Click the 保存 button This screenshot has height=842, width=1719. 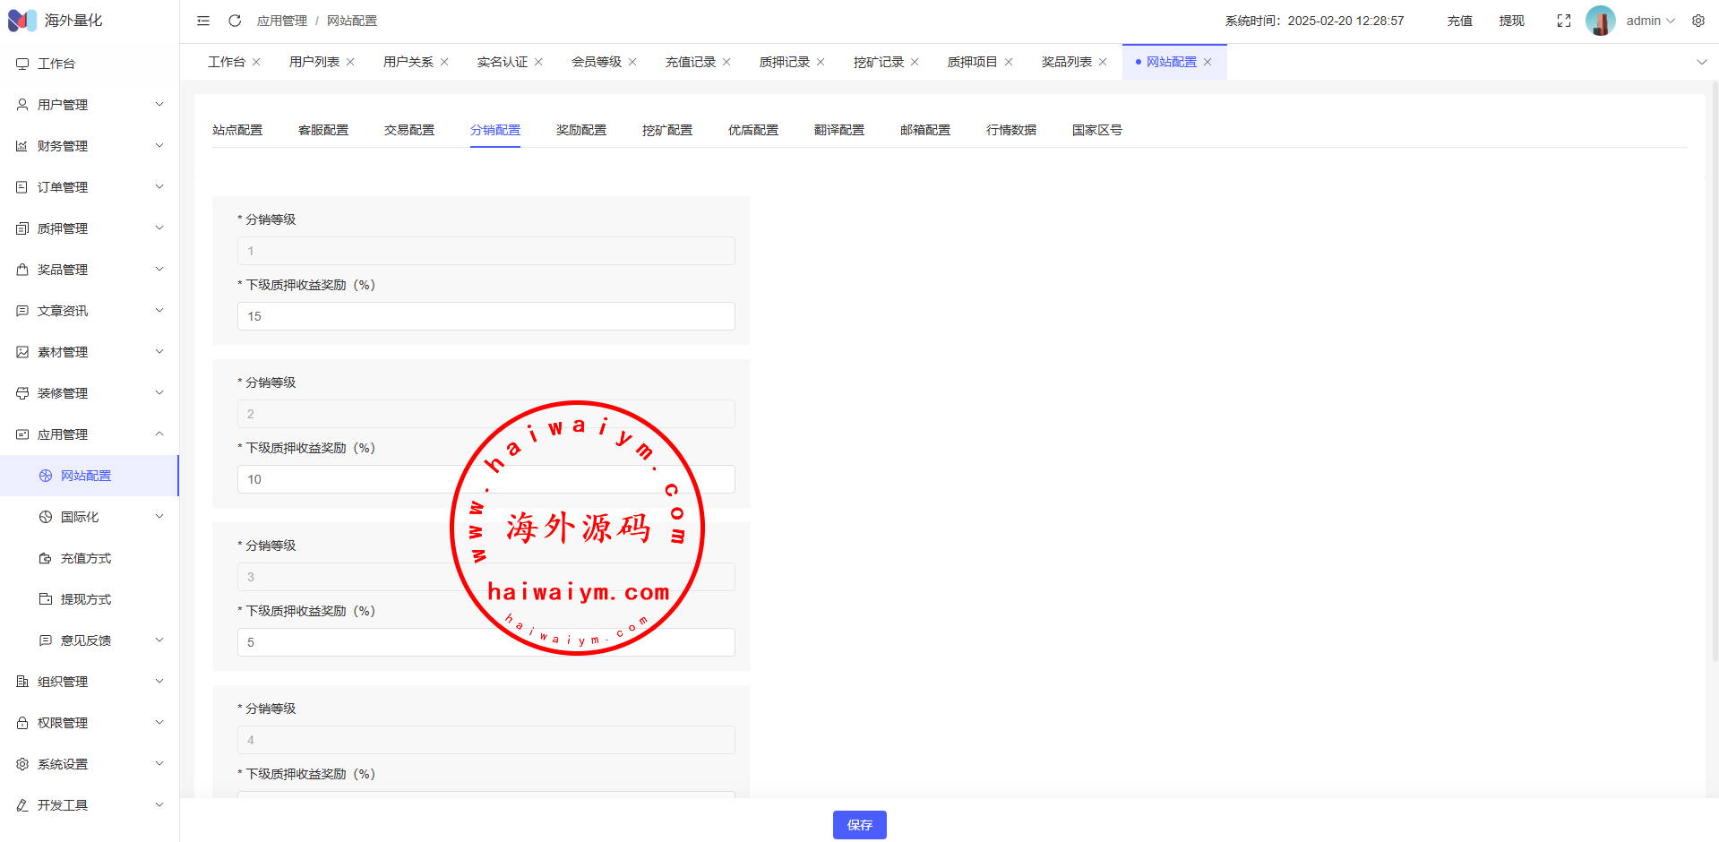[859, 825]
